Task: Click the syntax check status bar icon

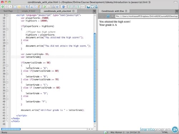Action: pyautogui.click(x=105, y=133)
